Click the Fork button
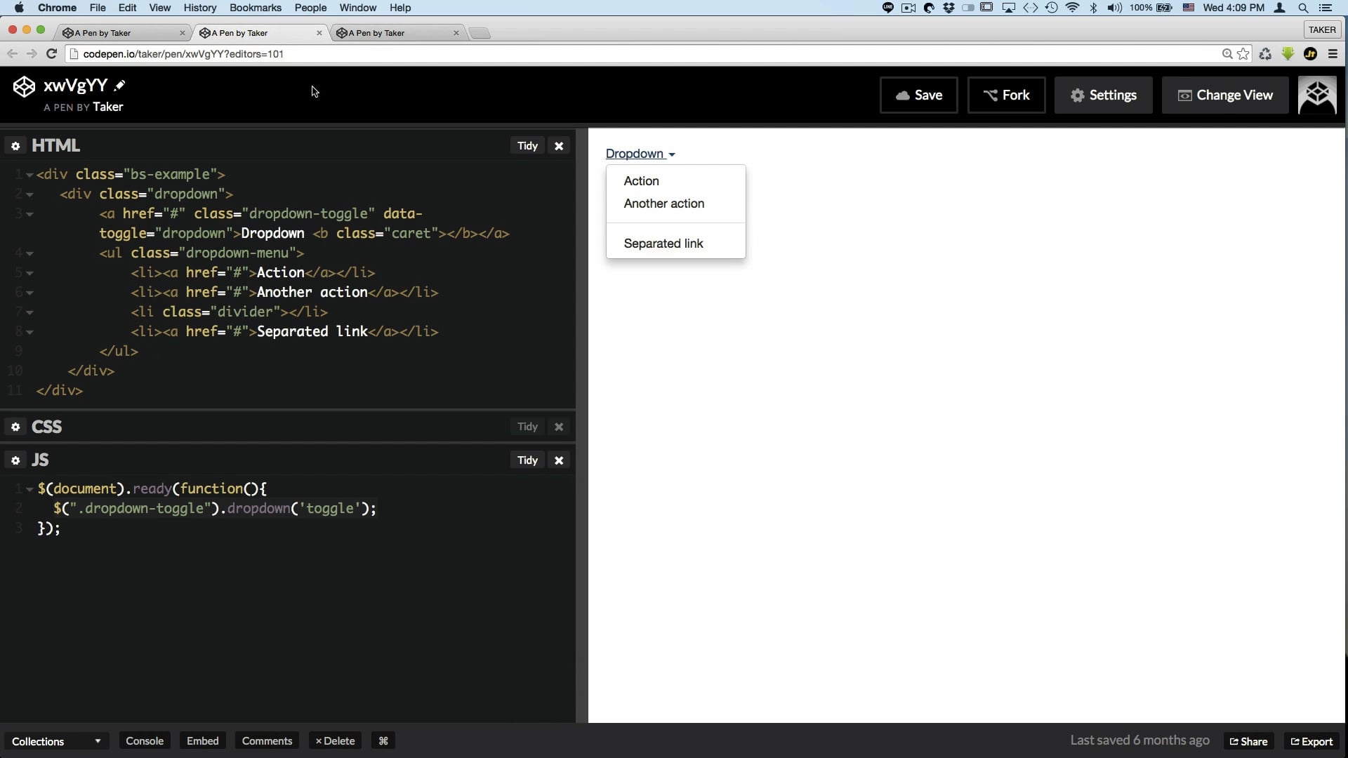Screen dimensions: 1348x758 pos(1006,95)
